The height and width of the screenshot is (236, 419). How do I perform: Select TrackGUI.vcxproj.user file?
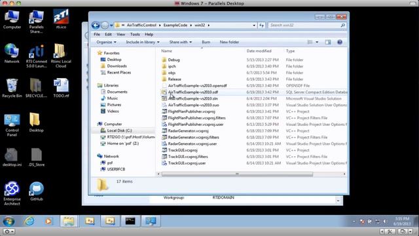(187, 163)
